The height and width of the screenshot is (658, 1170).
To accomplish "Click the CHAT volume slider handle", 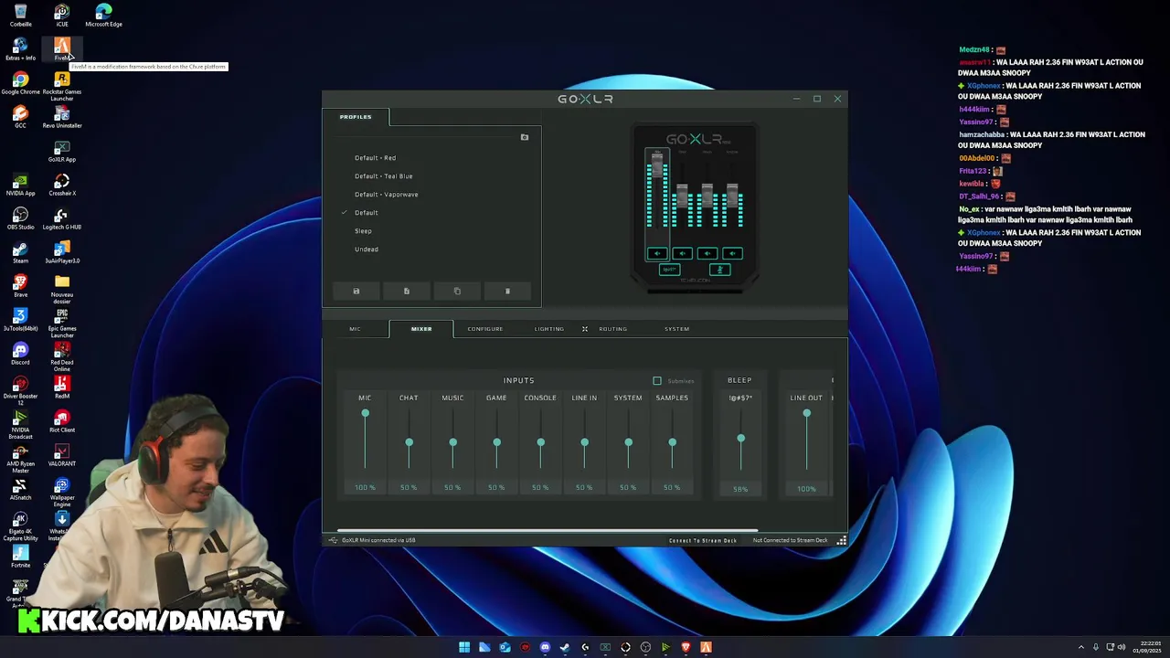I will tap(409, 443).
